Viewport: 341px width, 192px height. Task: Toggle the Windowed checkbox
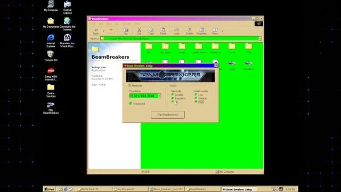click(131, 103)
